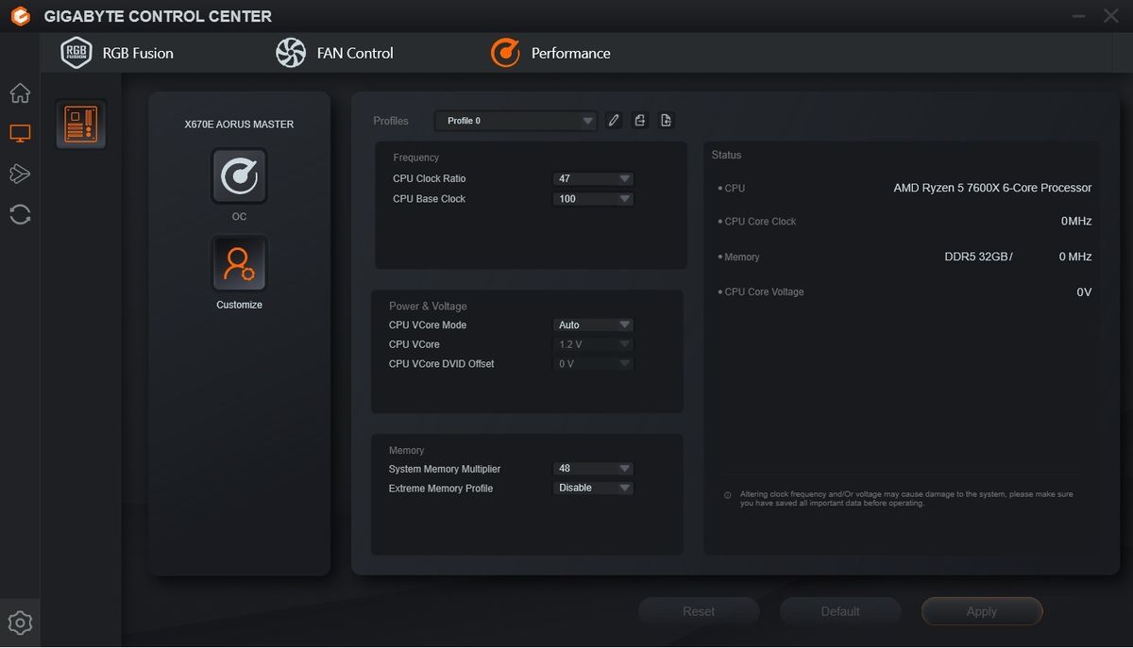Expand the CPU VCore Mode dropdown
1133x648 pixels.
pyautogui.click(x=593, y=325)
